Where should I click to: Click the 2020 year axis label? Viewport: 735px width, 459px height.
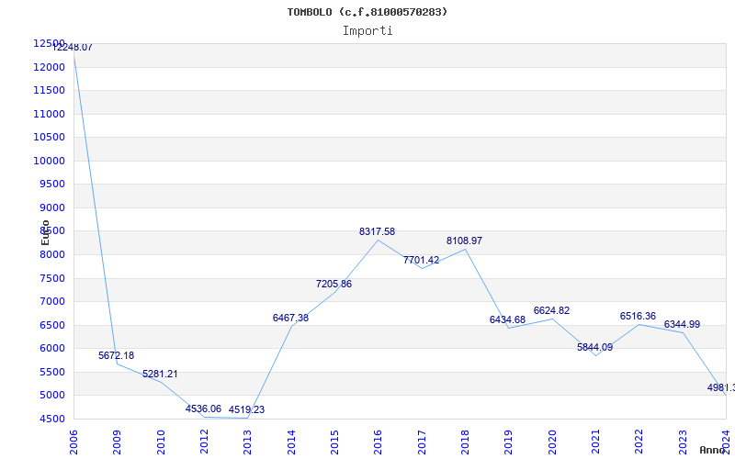click(552, 442)
